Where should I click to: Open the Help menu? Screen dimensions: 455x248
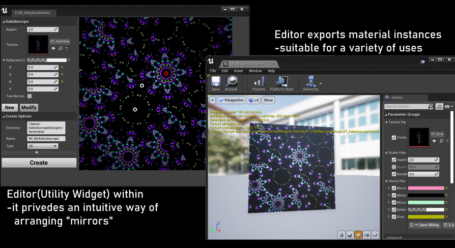pos(271,71)
